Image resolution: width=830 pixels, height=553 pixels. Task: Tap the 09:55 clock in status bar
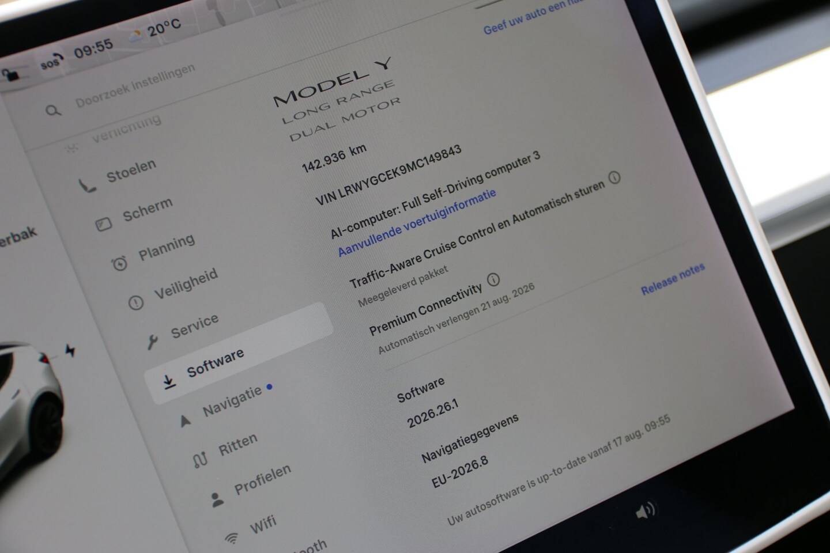pos(93,48)
